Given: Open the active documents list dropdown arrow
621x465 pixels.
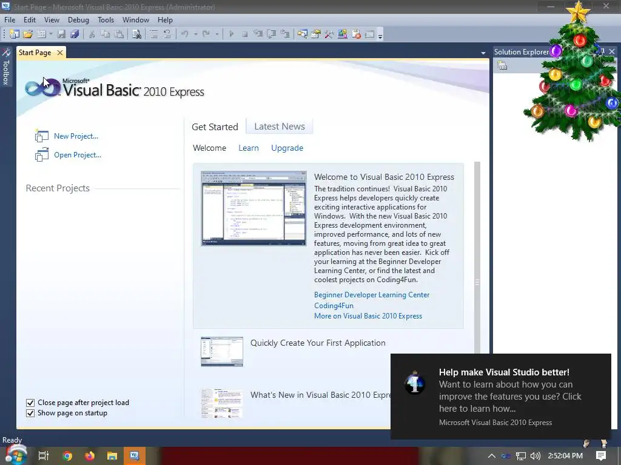Looking at the screenshot, I should pos(483,53).
